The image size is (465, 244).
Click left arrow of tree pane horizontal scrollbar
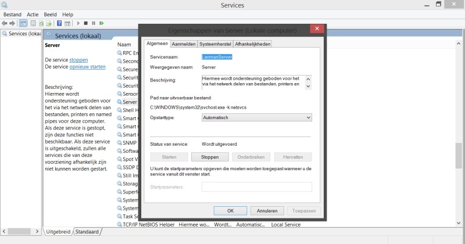pyautogui.click(x=4, y=231)
